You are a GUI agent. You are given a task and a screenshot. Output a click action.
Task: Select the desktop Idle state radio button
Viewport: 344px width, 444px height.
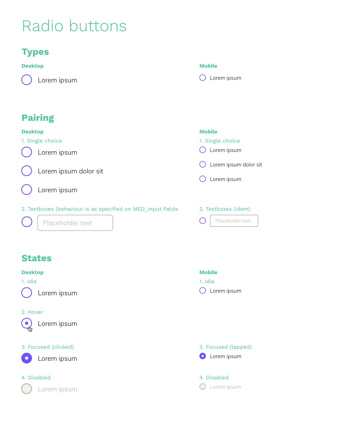(x=27, y=293)
